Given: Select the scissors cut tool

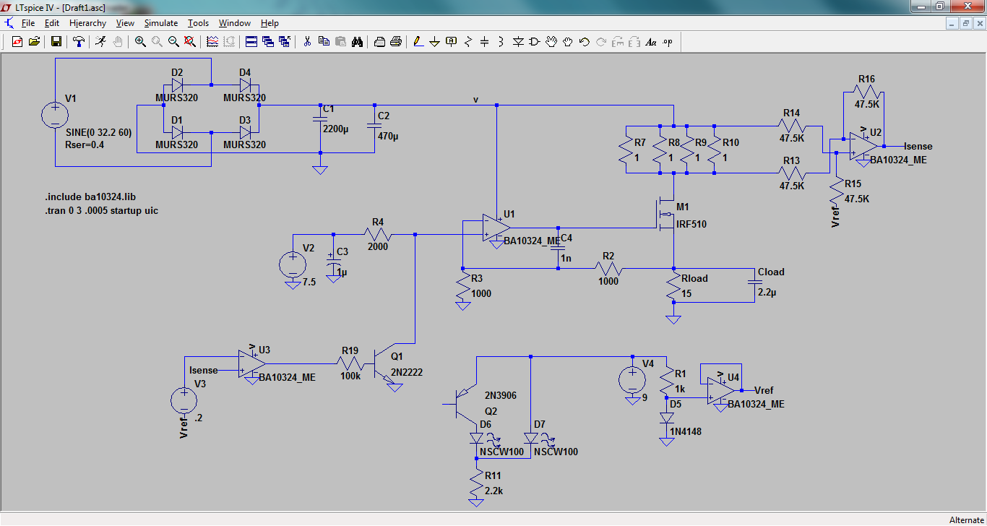Looking at the screenshot, I should (x=307, y=42).
